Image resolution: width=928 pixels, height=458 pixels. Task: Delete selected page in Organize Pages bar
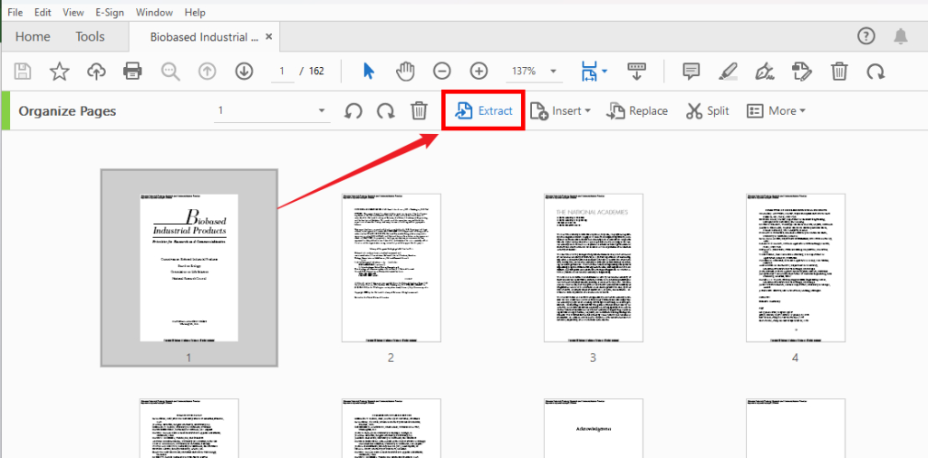(419, 111)
